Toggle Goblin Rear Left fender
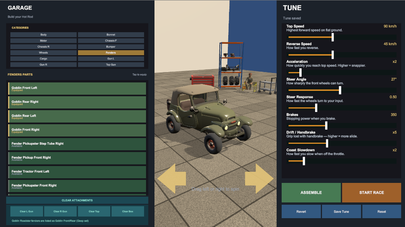The image size is (405, 227). pos(77,117)
